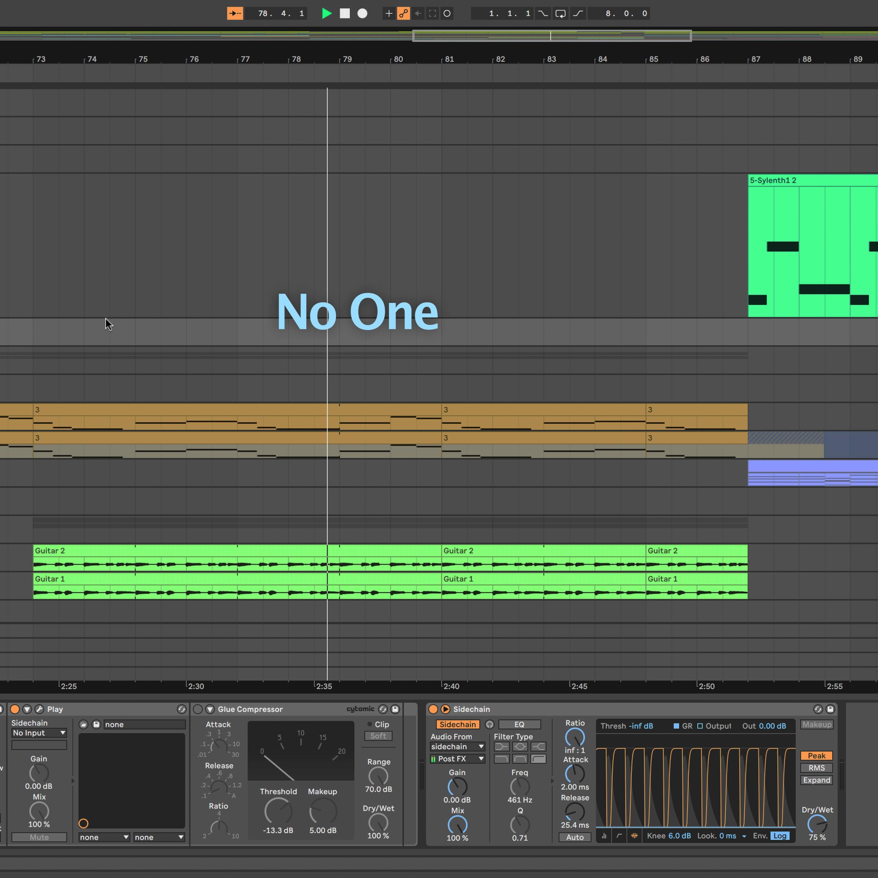Viewport: 878px width, 878px height.
Task: Click the Sidechain device hot-swap preset icon
Action: (818, 709)
